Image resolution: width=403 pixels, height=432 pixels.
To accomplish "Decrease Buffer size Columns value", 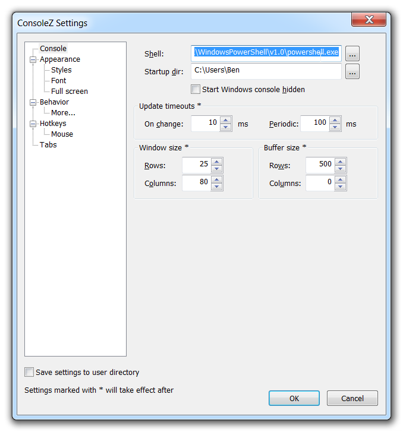I will click(x=341, y=187).
